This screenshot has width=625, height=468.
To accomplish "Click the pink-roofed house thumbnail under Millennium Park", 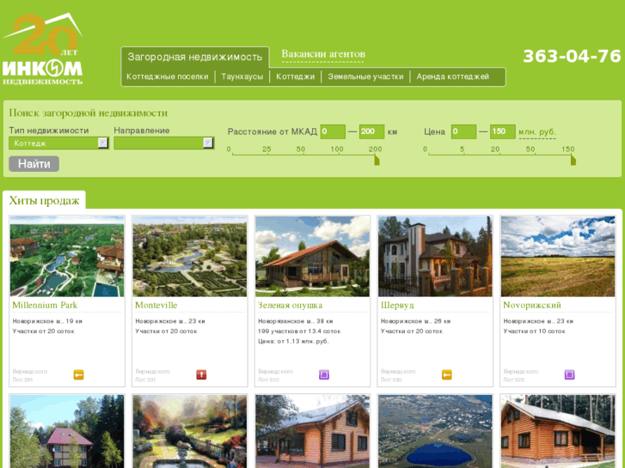I will pyautogui.click(x=67, y=431).
